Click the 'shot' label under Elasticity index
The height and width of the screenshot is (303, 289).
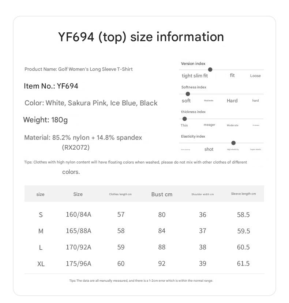[x=209, y=149]
